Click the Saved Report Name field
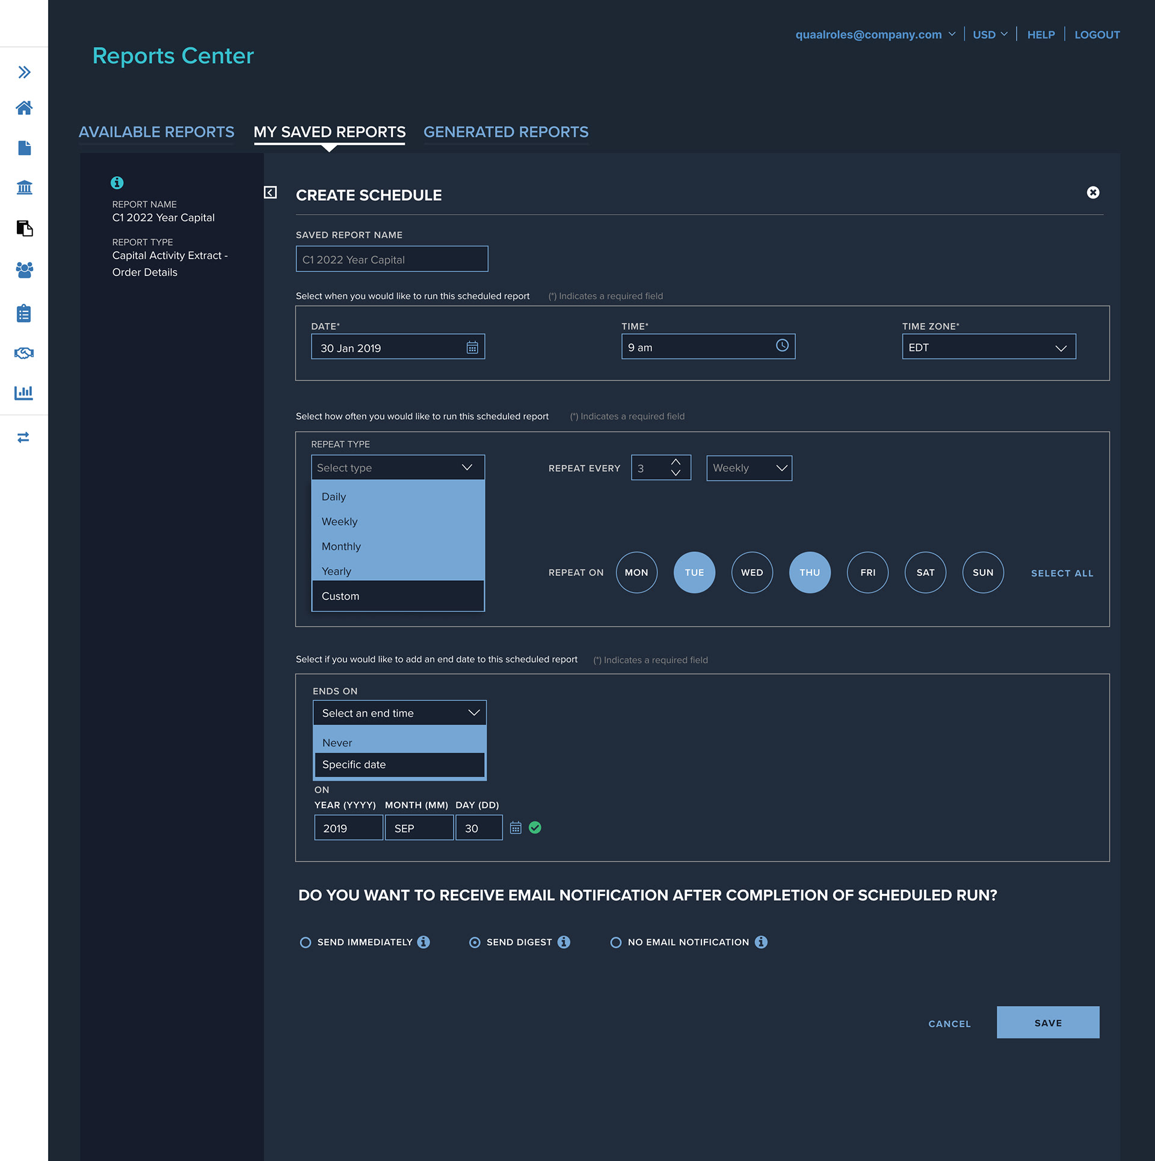 392,259
